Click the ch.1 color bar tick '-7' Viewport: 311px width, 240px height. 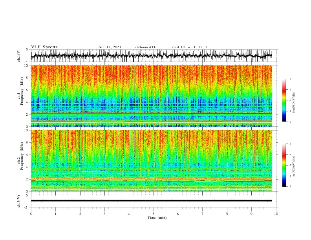point(290,122)
